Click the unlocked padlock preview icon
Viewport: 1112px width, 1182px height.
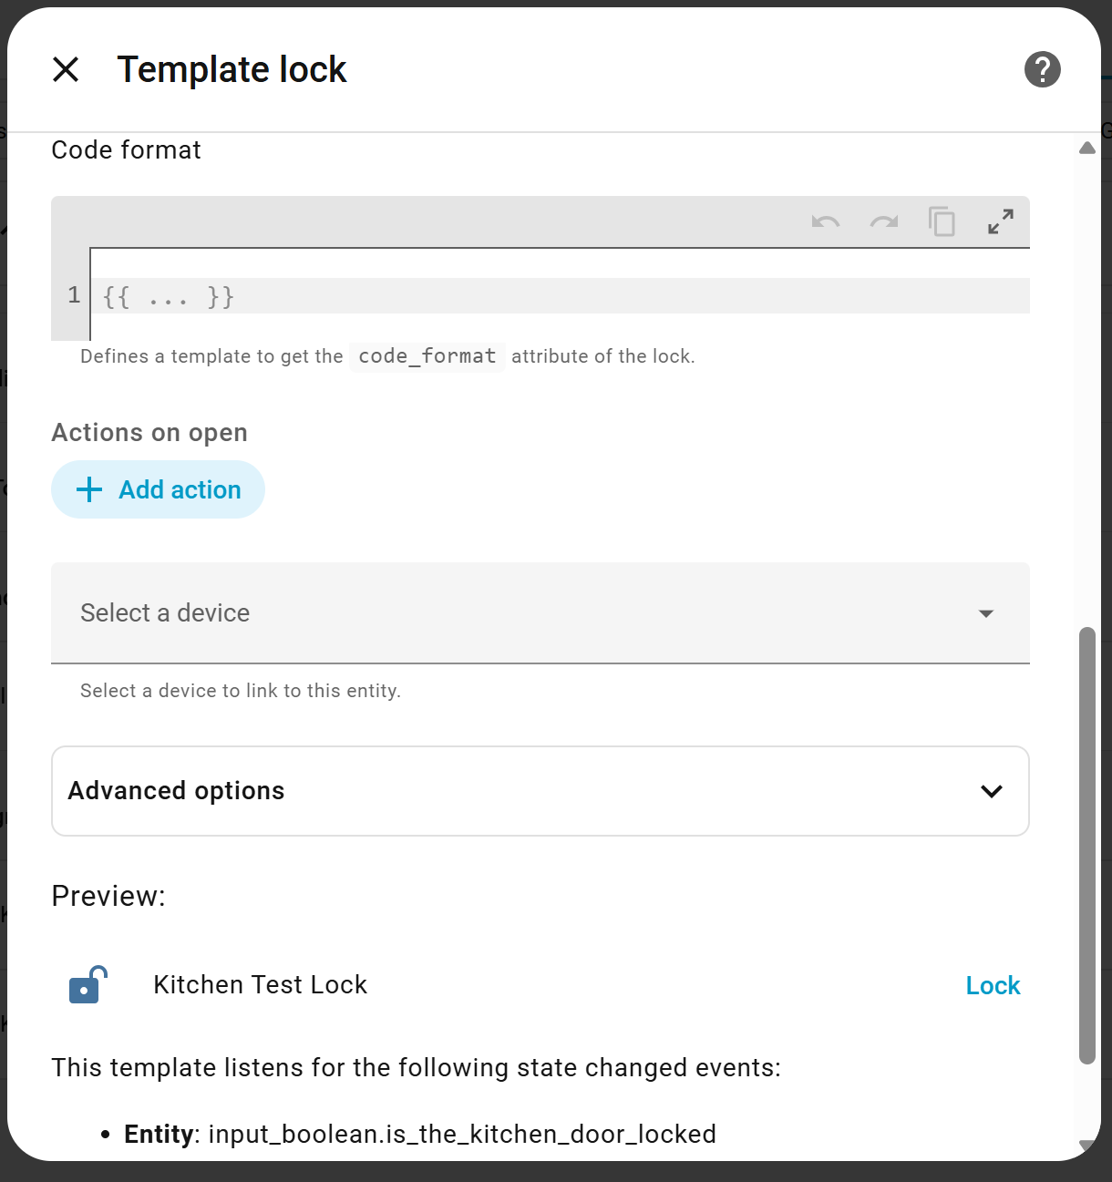88,985
